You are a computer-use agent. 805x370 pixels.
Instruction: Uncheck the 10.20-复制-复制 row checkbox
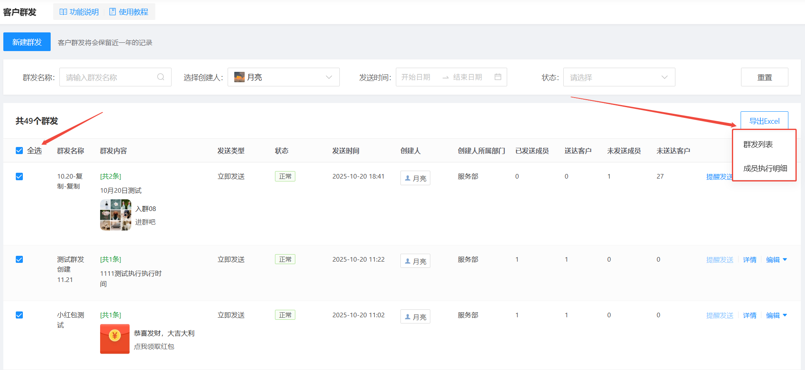coord(19,176)
